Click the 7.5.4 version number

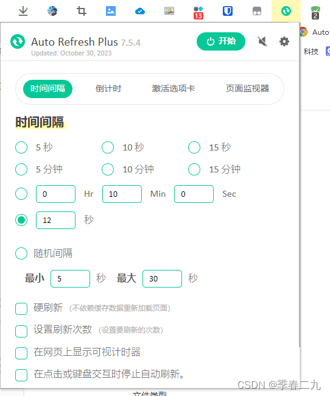130,43
